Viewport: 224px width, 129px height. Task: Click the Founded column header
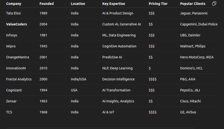click(x=47, y=4)
